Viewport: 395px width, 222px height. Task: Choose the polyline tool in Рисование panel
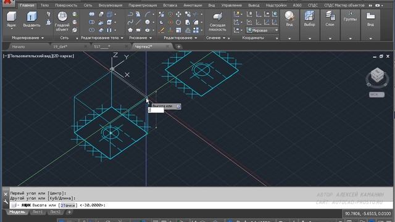pos(130,14)
